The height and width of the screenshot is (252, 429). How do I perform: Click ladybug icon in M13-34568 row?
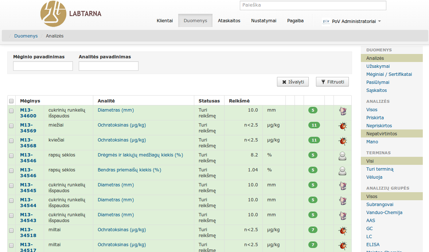click(342, 141)
